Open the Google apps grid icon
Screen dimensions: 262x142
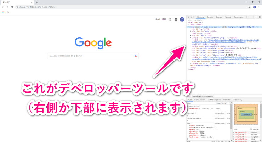(170, 19)
